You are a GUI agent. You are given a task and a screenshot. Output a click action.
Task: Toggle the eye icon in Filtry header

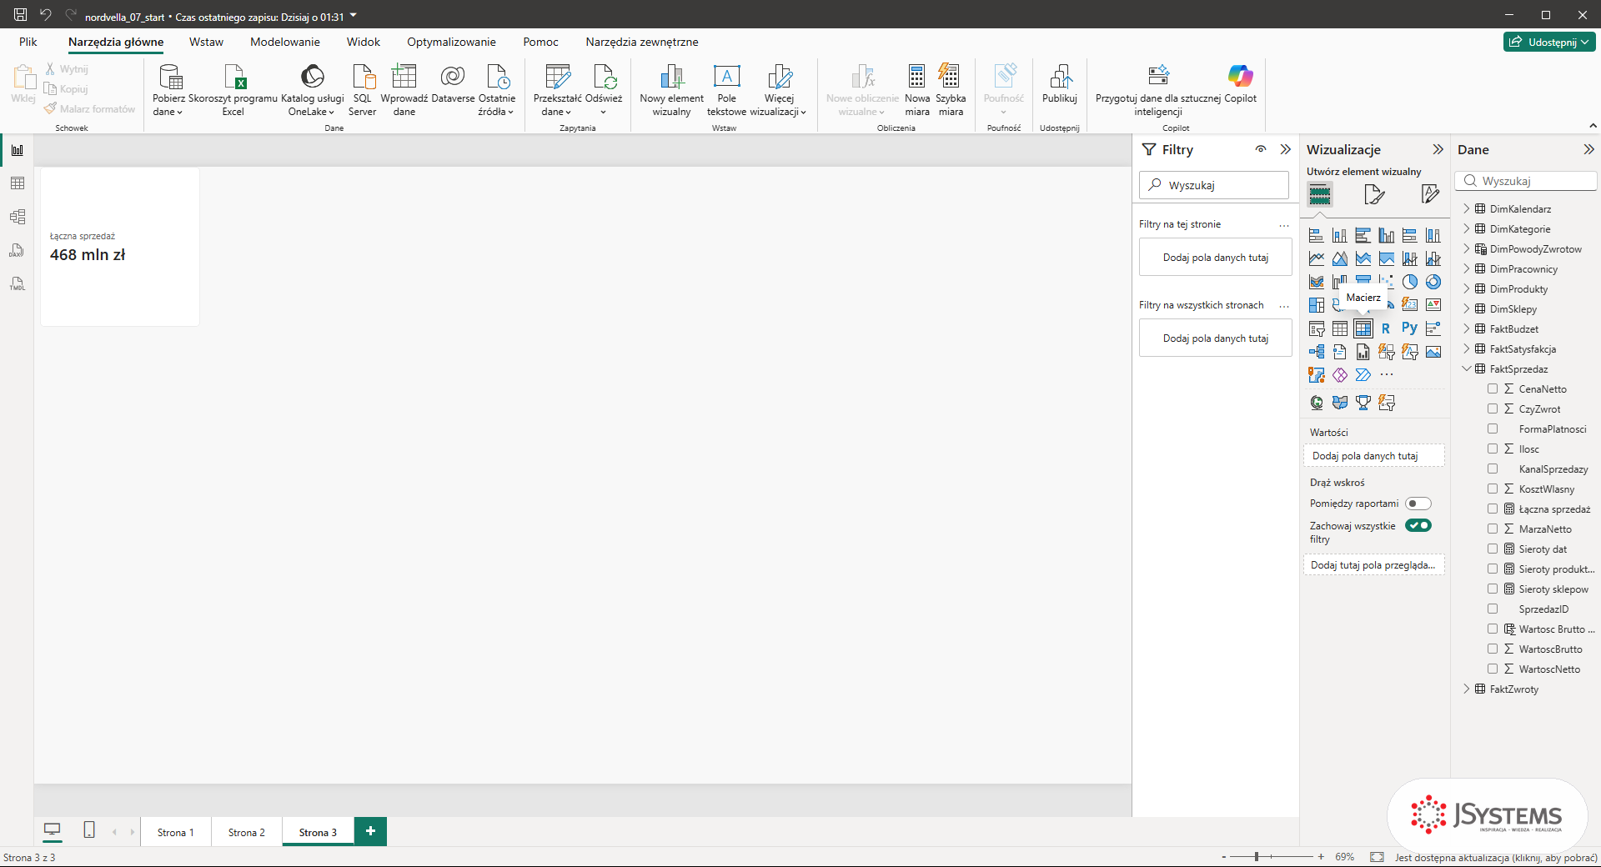click(x=1261, y=149)
